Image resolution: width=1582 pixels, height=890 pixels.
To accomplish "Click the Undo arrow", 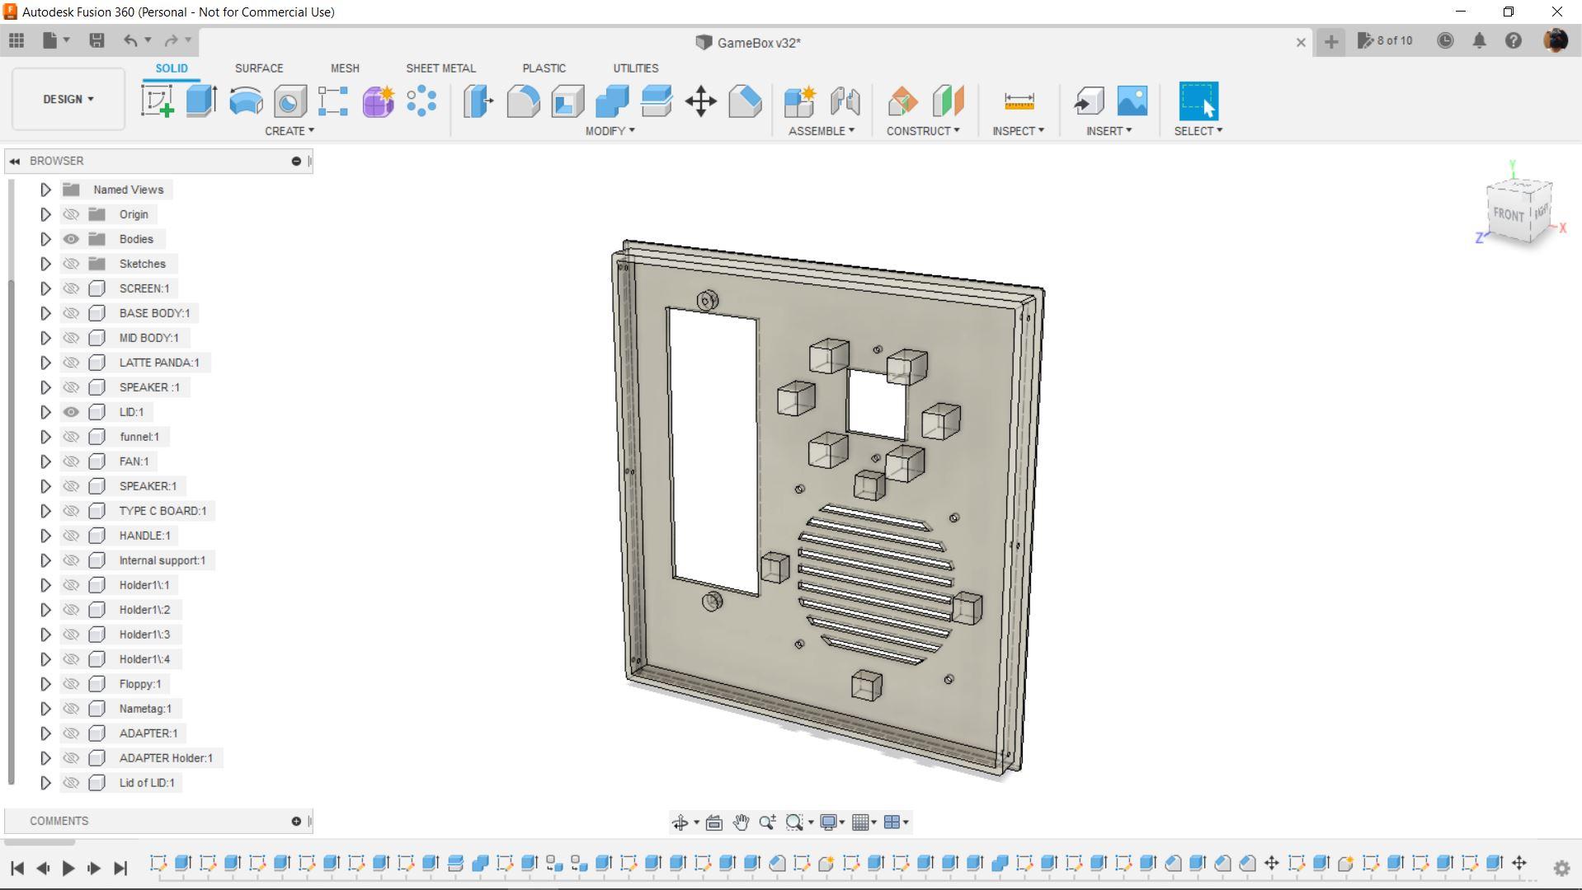I will point(130,40).
